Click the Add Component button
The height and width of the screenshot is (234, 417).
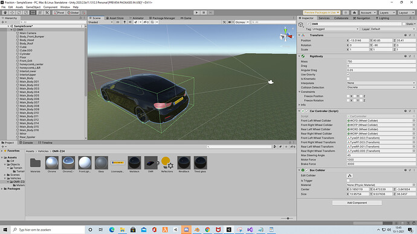[357, 203]
